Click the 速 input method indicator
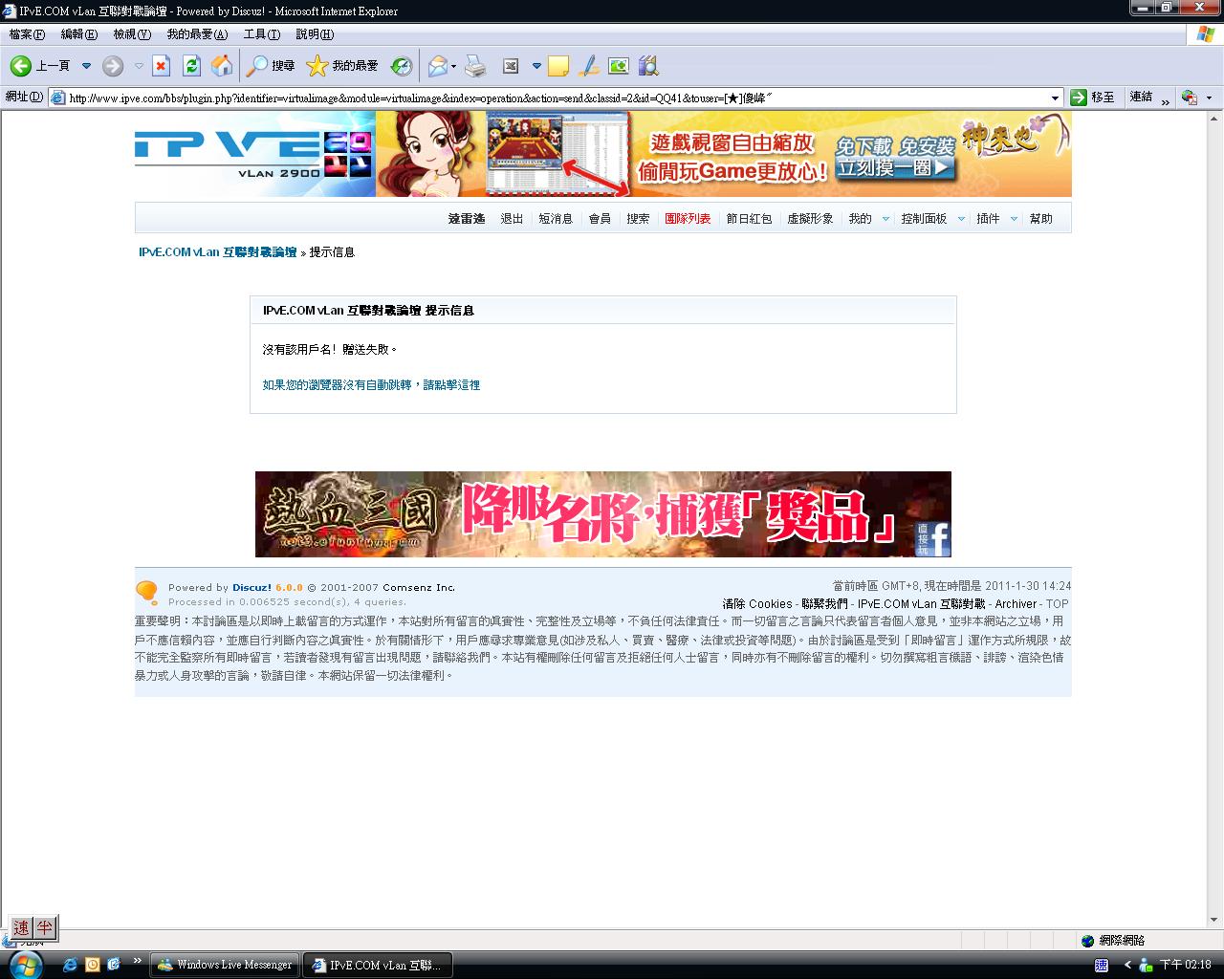1224x979 pixels. click(21, 927)
